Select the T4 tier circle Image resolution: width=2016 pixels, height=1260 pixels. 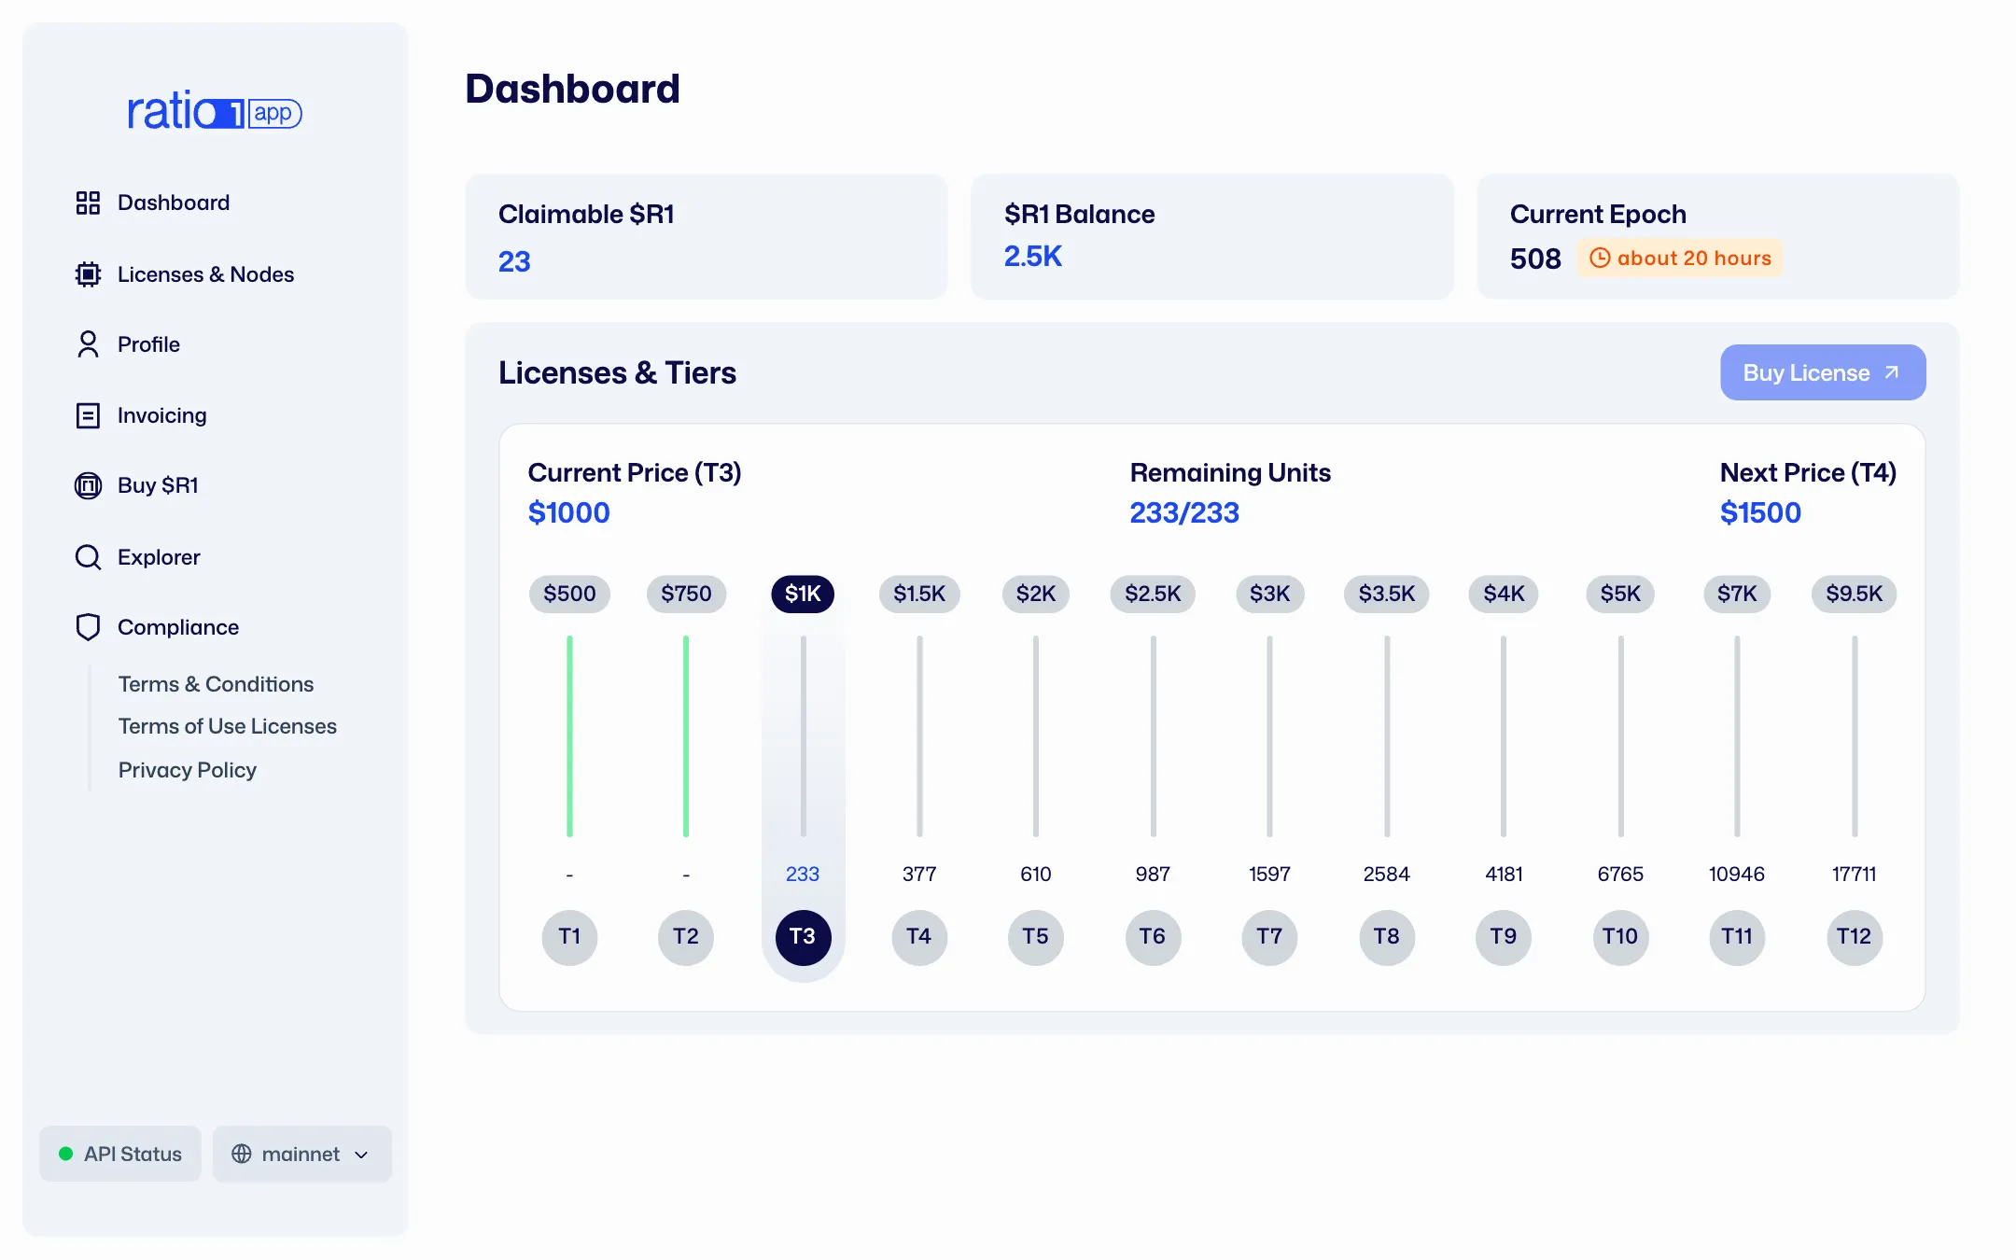pyautogui.click(x=919, y=937)
